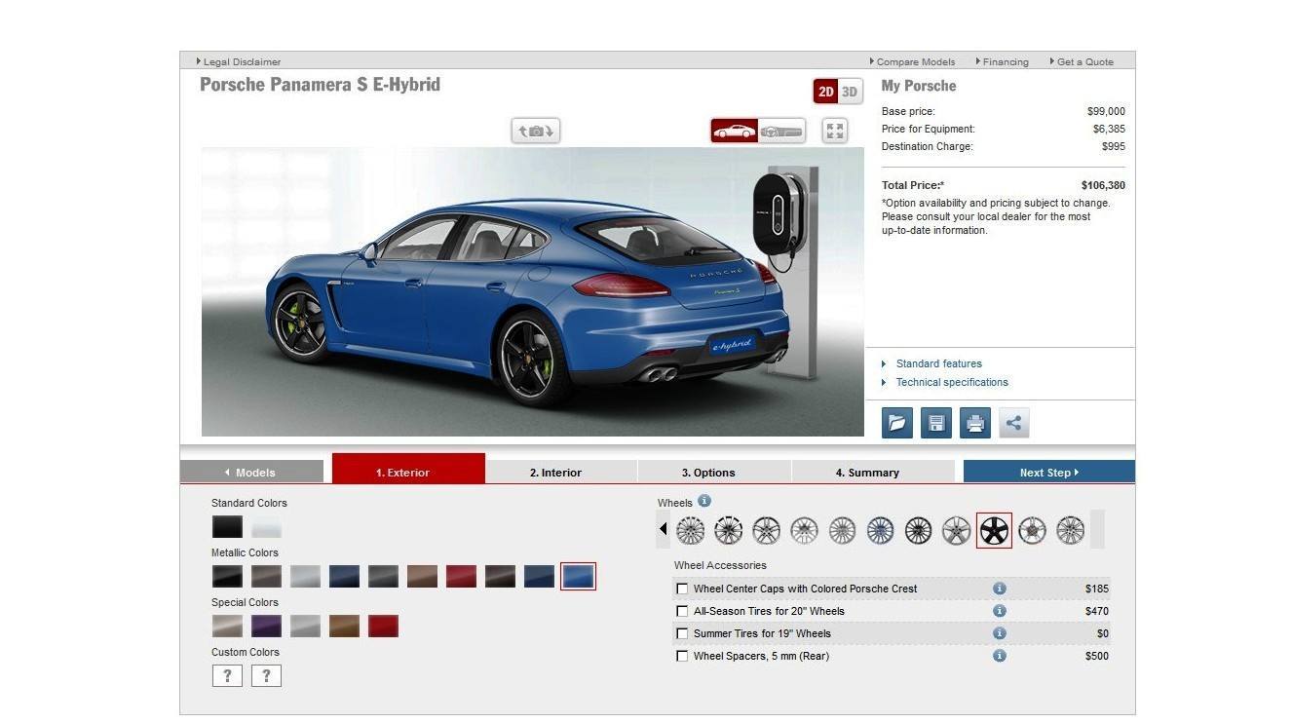Select the black five-spoke wheel highlighted in red
This screenshot has width=1292, height=723.
tap(994, 530)
